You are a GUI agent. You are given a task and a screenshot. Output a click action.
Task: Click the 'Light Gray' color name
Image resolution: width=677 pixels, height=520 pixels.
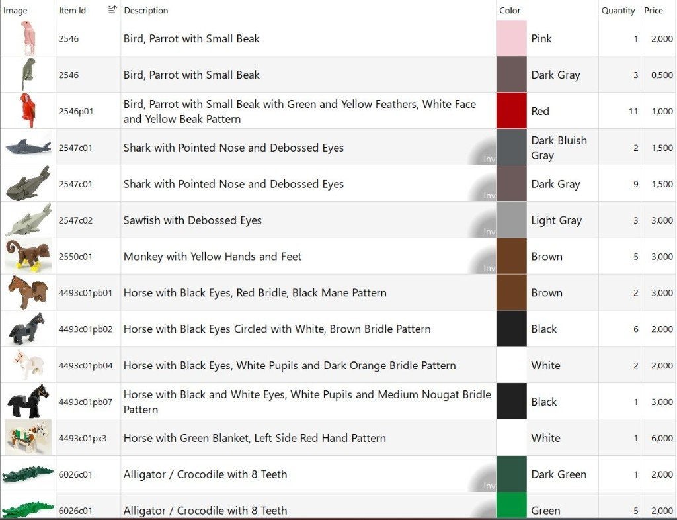[x=557, y=220]
